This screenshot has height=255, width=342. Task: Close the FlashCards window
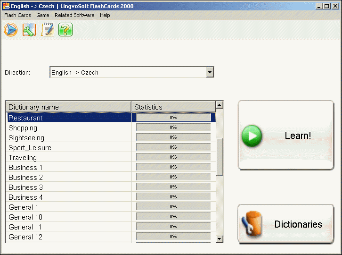tap(335, 6)
